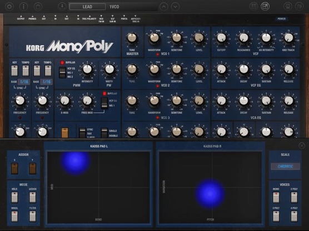The height and width of the screenshot is (231, 309).
Task: Click the FREQ MOD source selector switch
Action: click(104, 102)
